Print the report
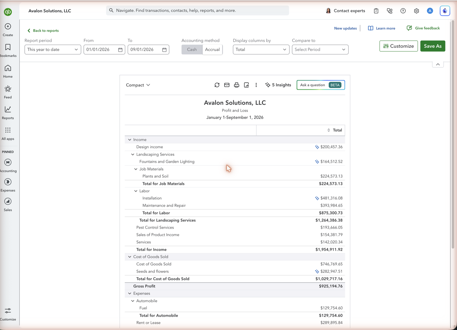 tap(236, 85)
